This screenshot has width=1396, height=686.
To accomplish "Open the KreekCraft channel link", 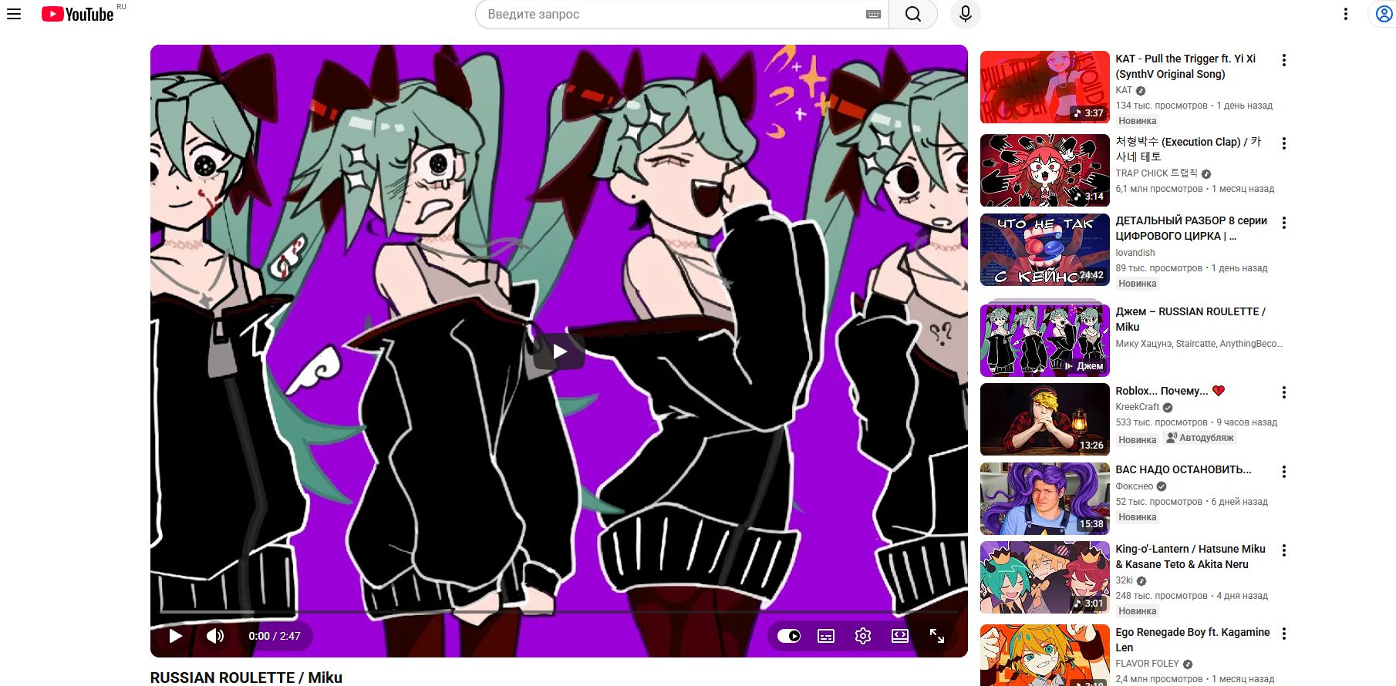I will pyautogui.click(x=1137, y=407).
